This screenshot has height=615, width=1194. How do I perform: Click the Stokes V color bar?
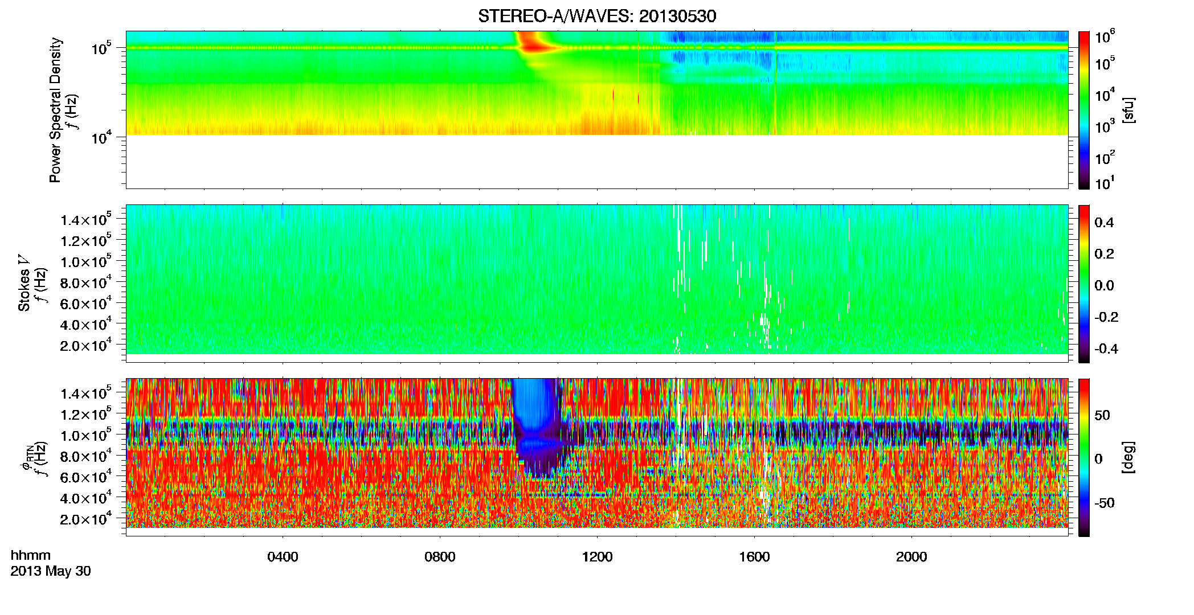pos(1084,284)
